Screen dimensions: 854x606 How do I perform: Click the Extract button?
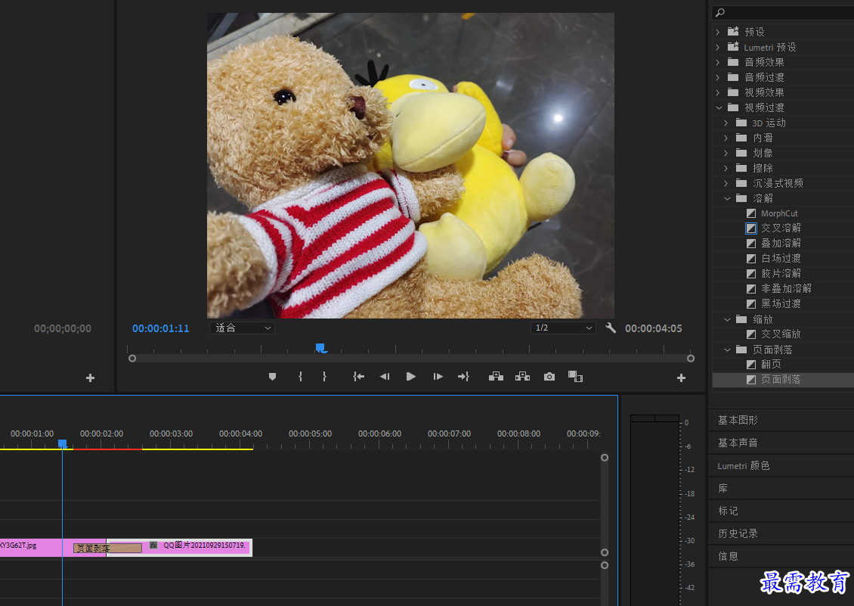523,377
